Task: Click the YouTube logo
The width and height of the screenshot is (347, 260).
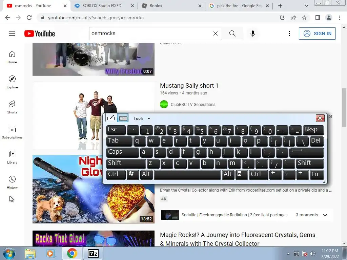Action: click(40, 34)
